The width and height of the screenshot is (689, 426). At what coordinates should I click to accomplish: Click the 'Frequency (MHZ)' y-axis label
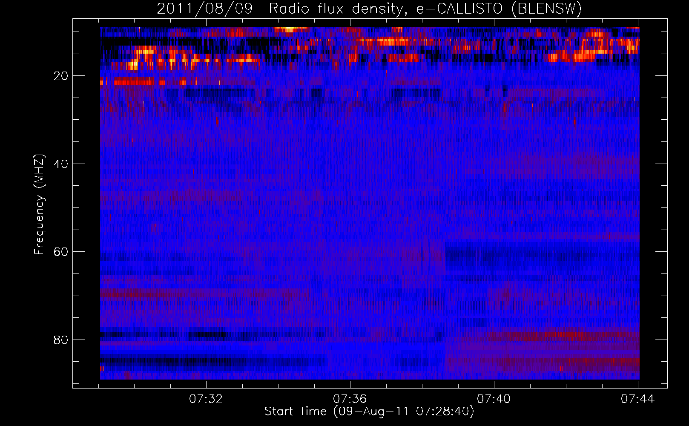tap(39, 204)
